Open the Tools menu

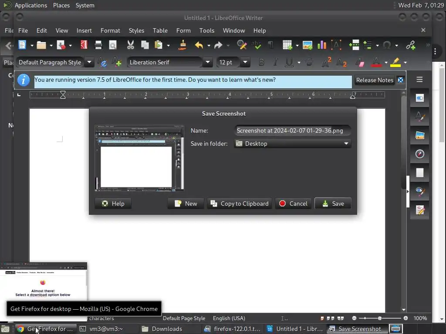[x=207, y=30]
